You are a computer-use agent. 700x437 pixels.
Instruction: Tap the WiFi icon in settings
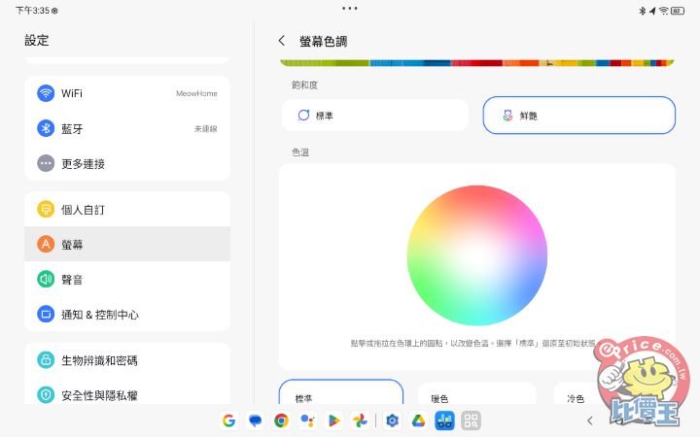(x=46, y=93)
